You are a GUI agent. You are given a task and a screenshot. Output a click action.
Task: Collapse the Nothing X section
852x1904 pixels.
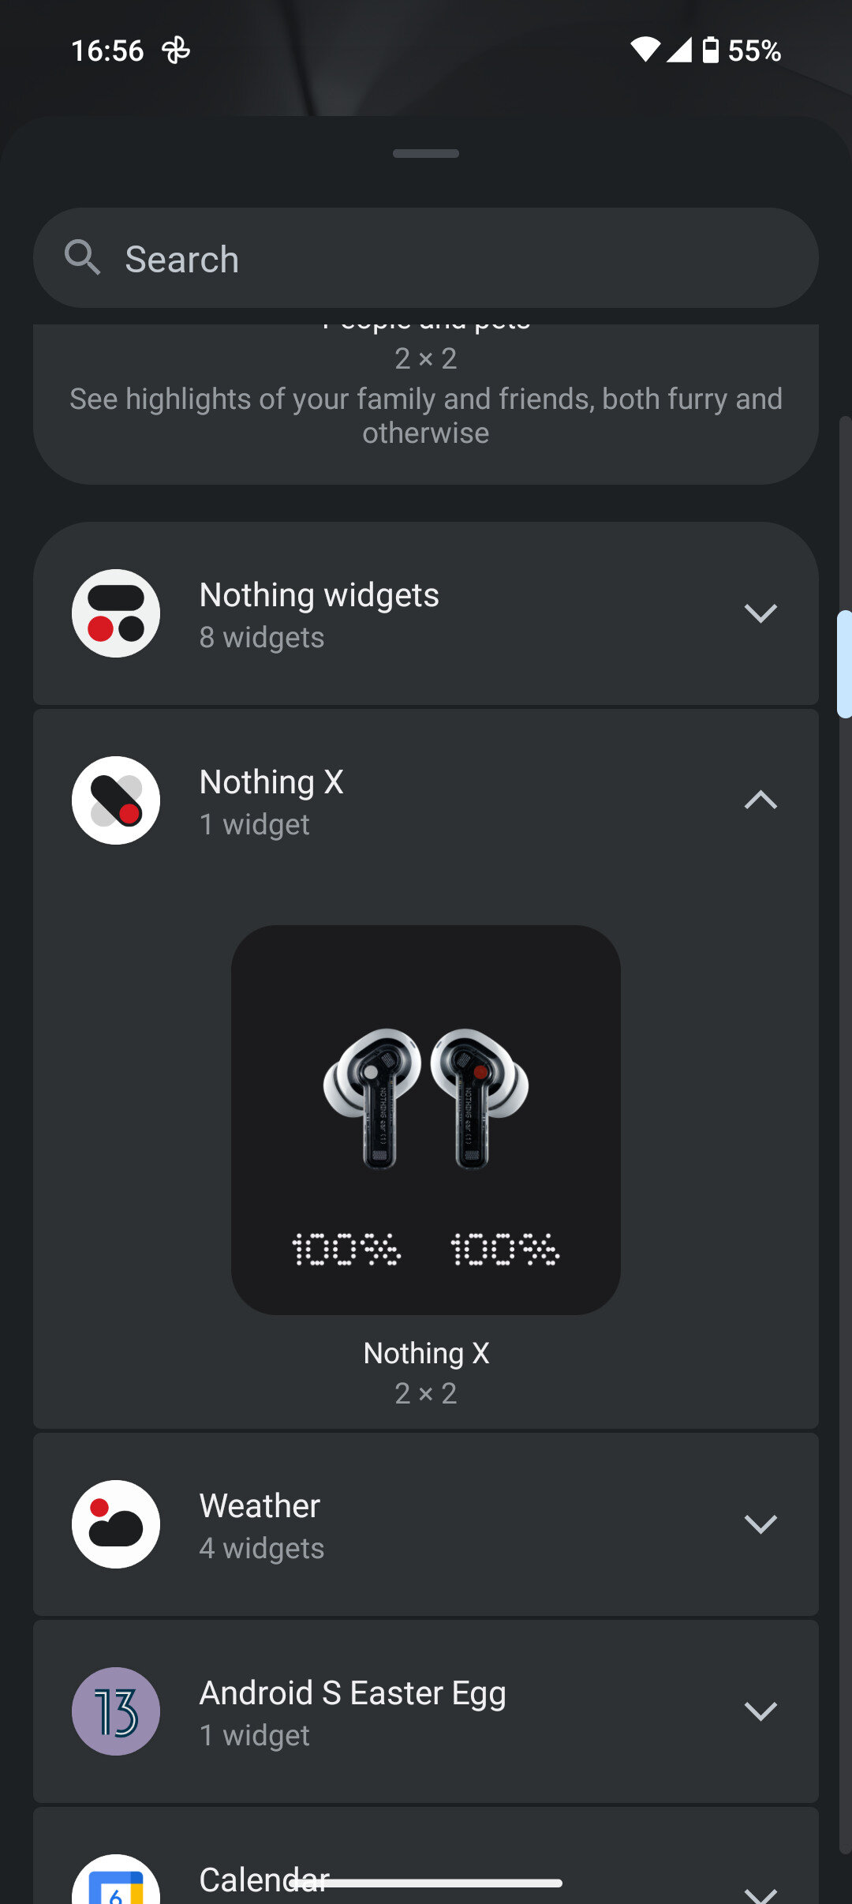760,800
